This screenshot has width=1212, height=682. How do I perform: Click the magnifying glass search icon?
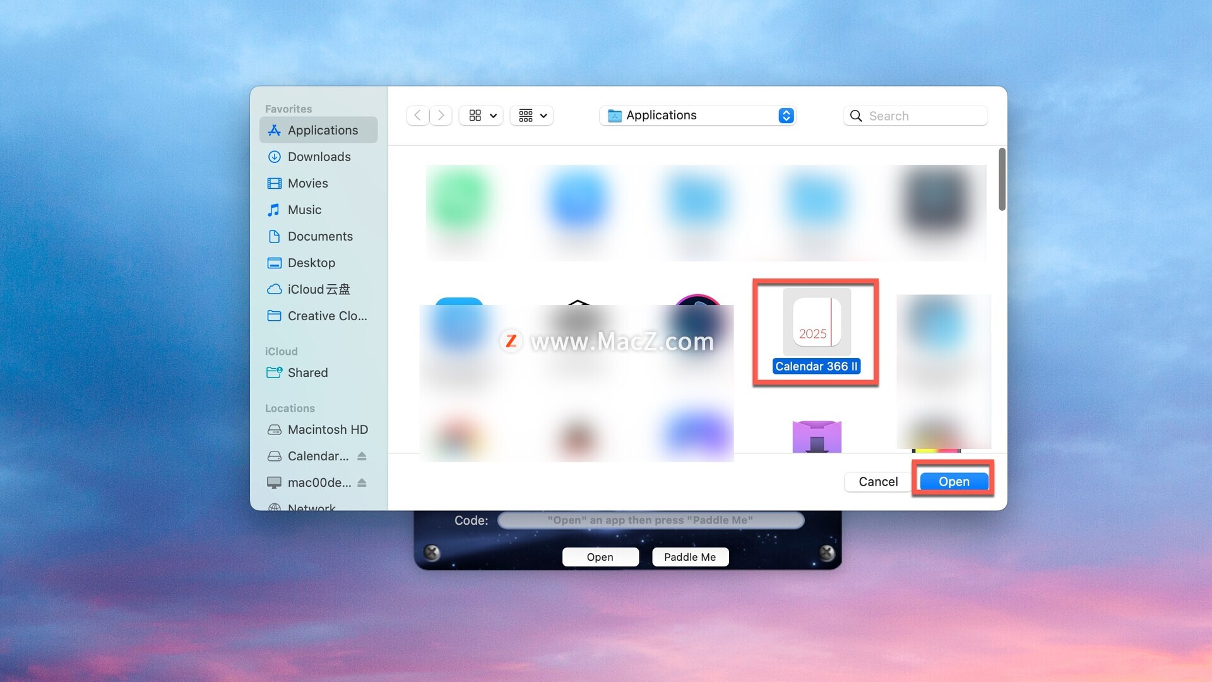pos(856,116)
